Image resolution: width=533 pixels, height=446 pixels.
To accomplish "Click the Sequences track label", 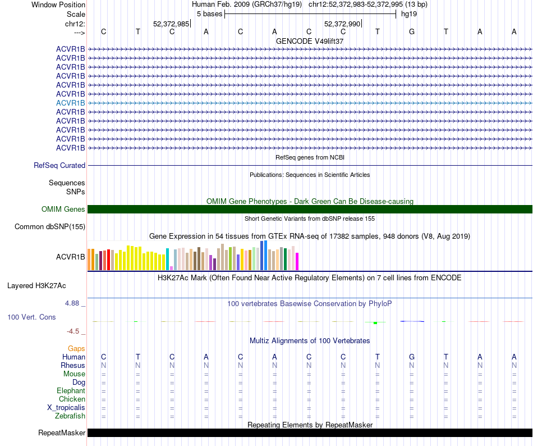I will (67, 183).
